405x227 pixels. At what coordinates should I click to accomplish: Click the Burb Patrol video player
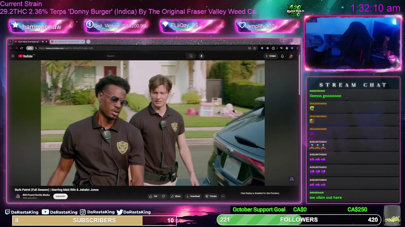point(153,123)
